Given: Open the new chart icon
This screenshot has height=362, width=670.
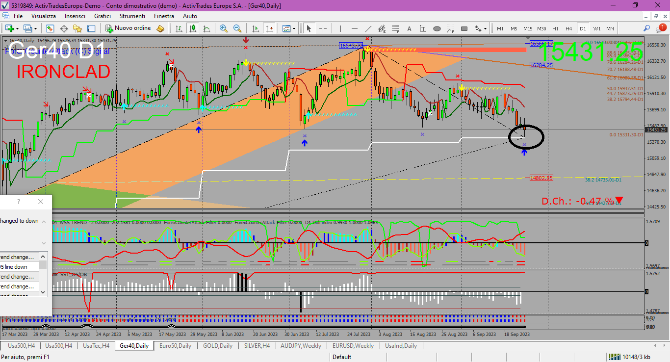Looking at the screenshot, I should coord(9,28).
